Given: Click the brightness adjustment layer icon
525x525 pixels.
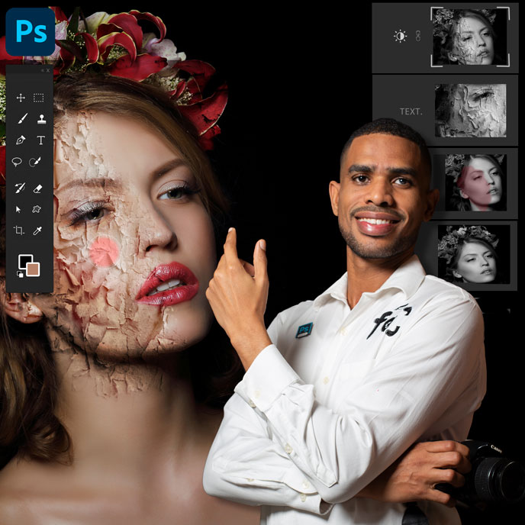Looking at the screenshot, I should coord(400,36).
